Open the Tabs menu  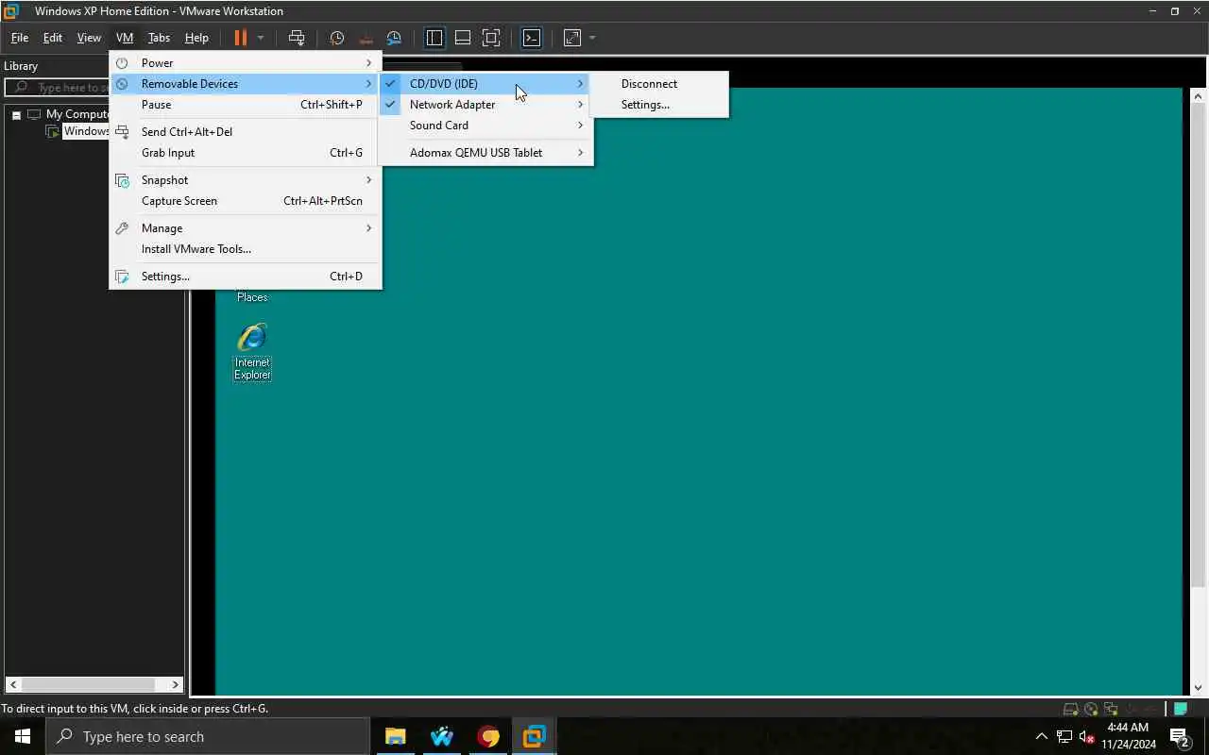(159, 38)
